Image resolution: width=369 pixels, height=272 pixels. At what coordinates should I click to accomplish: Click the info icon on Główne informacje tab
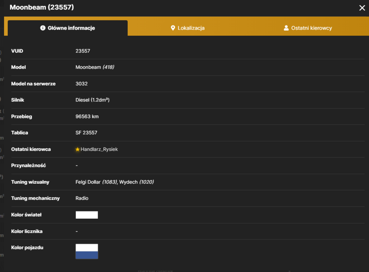pos(42,28)
